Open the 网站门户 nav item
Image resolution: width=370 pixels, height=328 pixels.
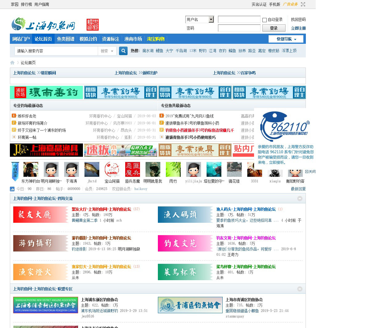coord(21,39)
